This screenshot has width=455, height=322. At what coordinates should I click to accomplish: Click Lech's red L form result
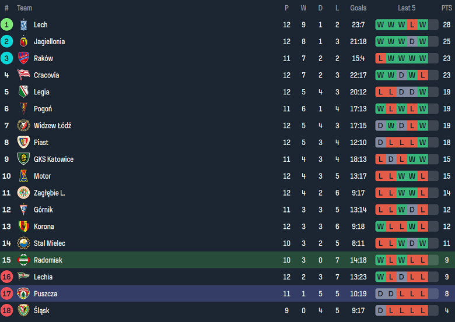click(x=412, y=24)
